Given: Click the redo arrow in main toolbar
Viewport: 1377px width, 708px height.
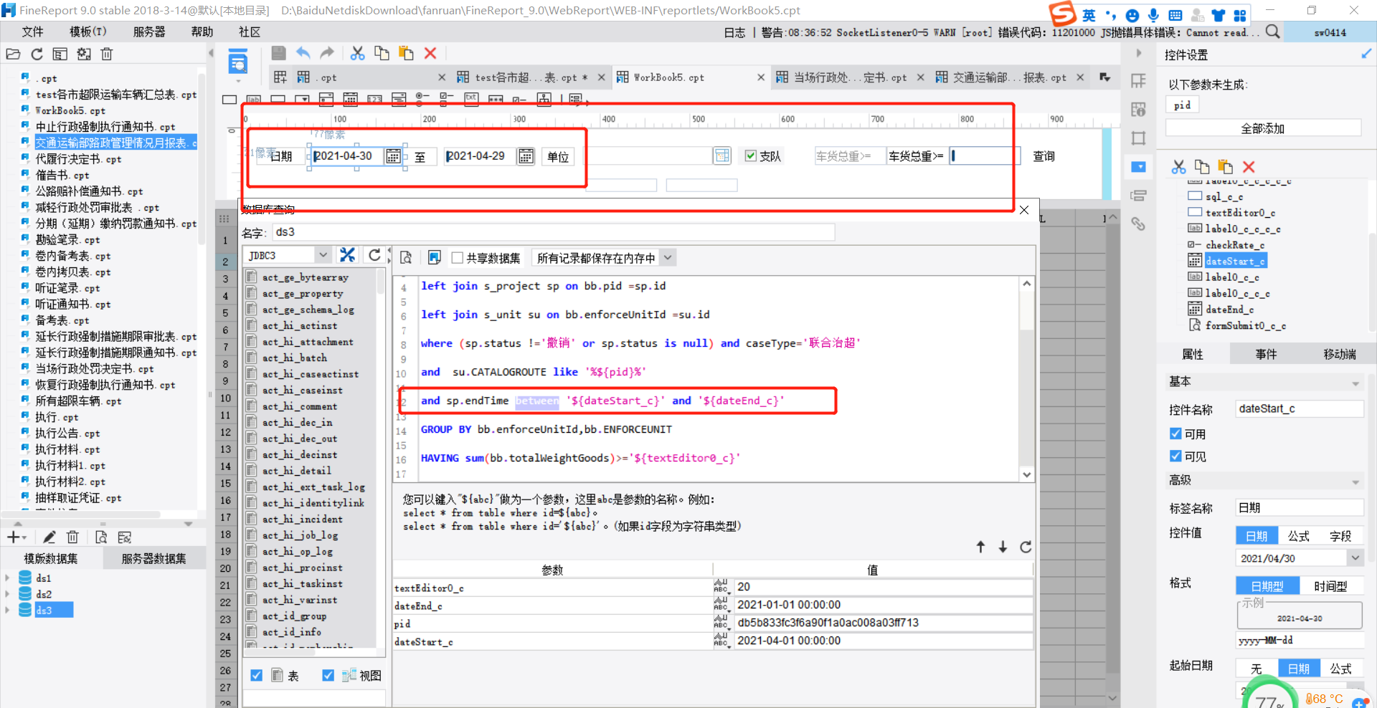Looking at the screenshot, I should 327,53.
